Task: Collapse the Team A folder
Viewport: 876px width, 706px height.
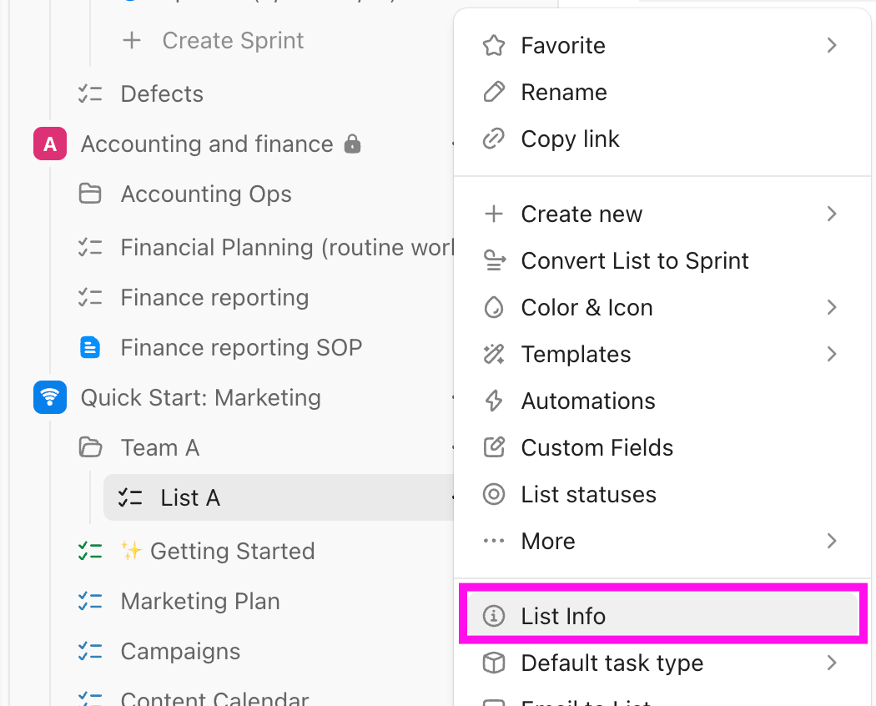Action: coord(89,448)
